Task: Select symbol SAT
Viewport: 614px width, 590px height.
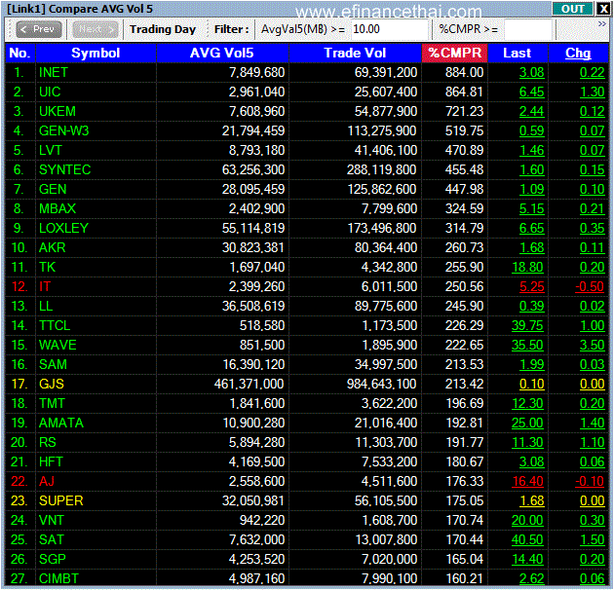Action: pyautogui.click(x=51, y=540)
